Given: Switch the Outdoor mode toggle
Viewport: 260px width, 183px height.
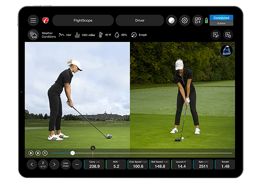Looking at the screenshot, I should pyautogui.click(x=221, y=23).
